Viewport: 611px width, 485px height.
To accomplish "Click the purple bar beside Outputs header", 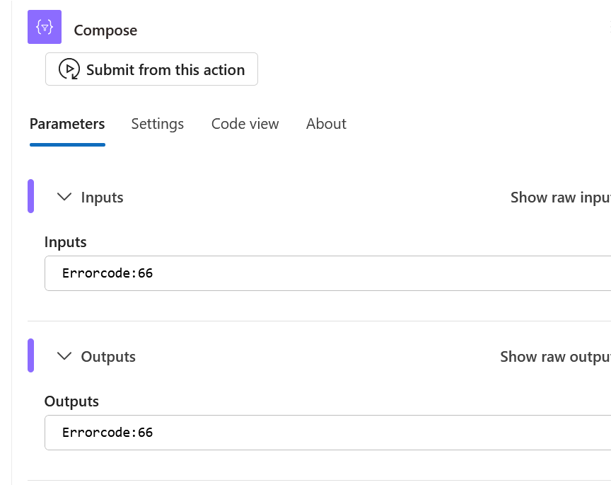I will coord(31,355).
